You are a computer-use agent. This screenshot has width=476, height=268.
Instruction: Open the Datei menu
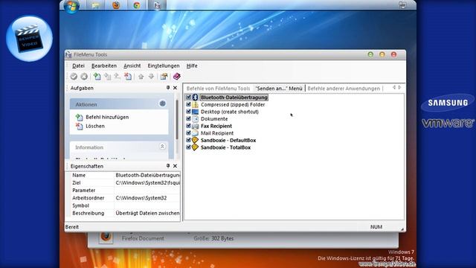pos(78,66)
